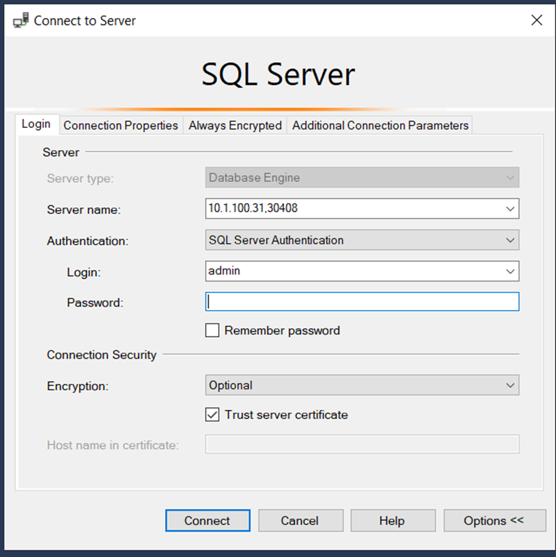Click the server connection icon in title bar

click(21, 20)
